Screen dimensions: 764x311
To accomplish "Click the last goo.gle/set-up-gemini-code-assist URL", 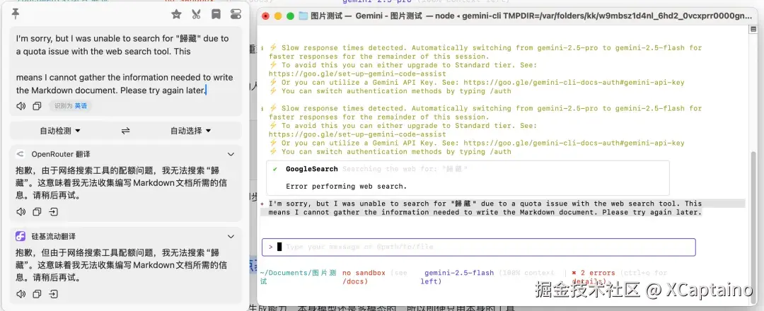I will (357, 134).
